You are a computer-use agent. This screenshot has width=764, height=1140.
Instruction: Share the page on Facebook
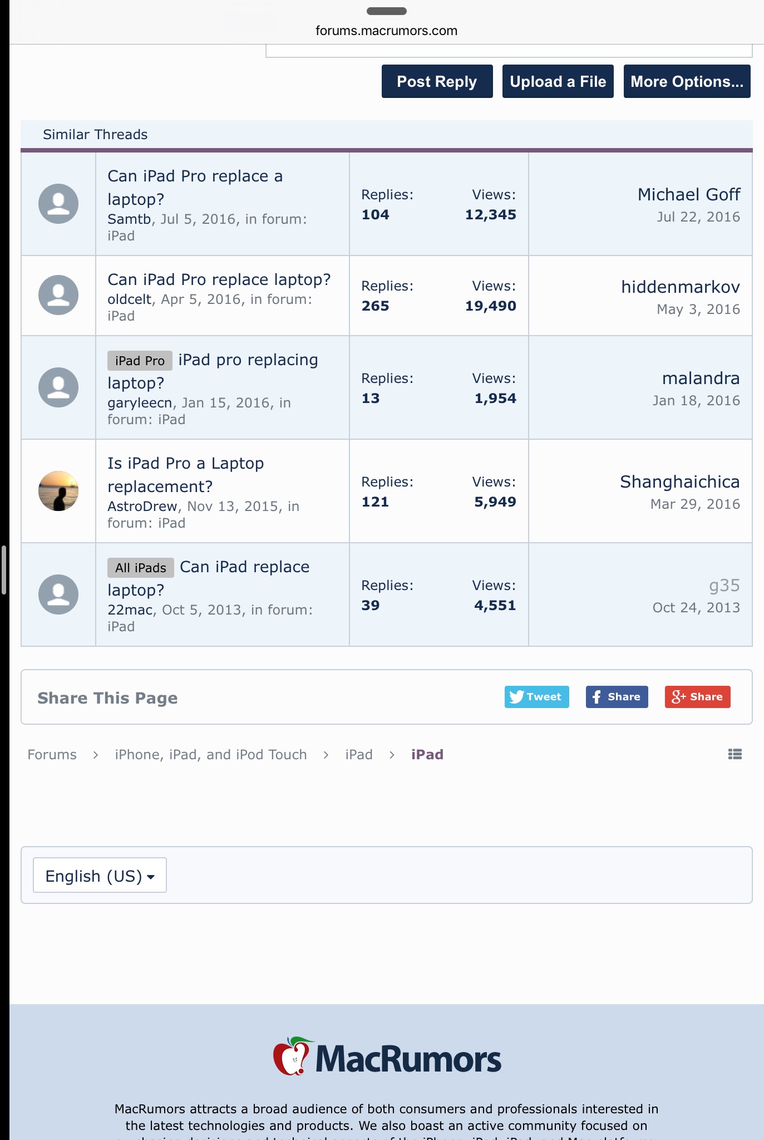coord(617,697)
